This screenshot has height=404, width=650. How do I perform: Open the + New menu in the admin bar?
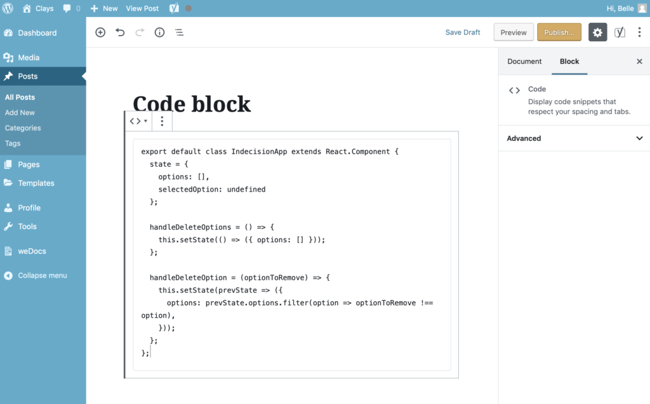point(103,8)
